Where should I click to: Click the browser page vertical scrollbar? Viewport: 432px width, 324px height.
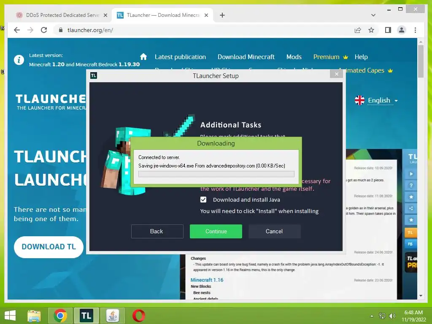[421, 62]
